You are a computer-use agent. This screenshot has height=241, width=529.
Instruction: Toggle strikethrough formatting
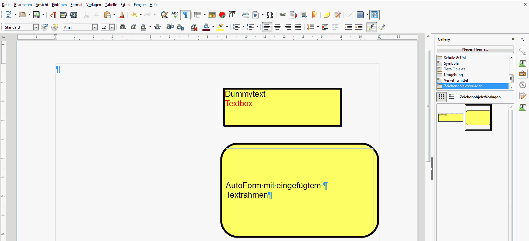point(157,27)
